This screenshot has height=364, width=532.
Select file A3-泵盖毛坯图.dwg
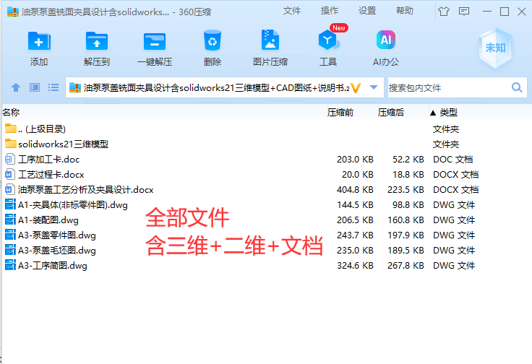click(x=56, y=250)
